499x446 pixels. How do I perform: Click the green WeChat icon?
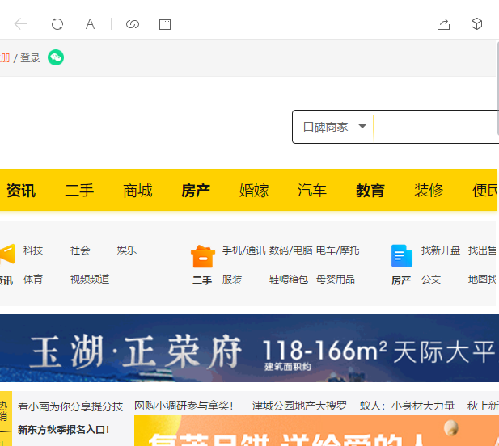click(x=56, y=57)
